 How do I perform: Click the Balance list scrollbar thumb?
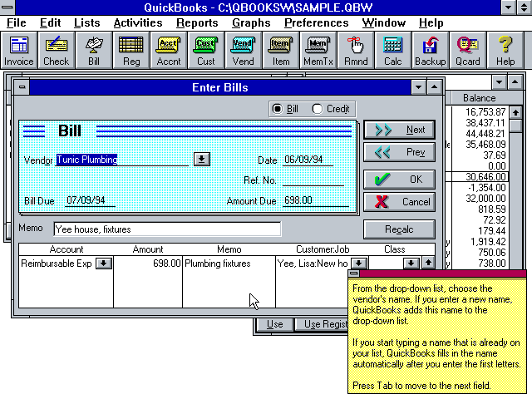point(515,126)
